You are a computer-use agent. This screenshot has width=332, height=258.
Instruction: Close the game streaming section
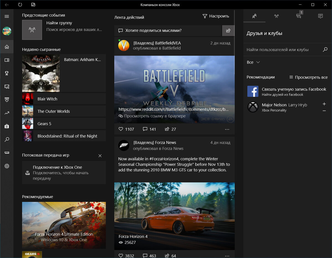(100, 156)
